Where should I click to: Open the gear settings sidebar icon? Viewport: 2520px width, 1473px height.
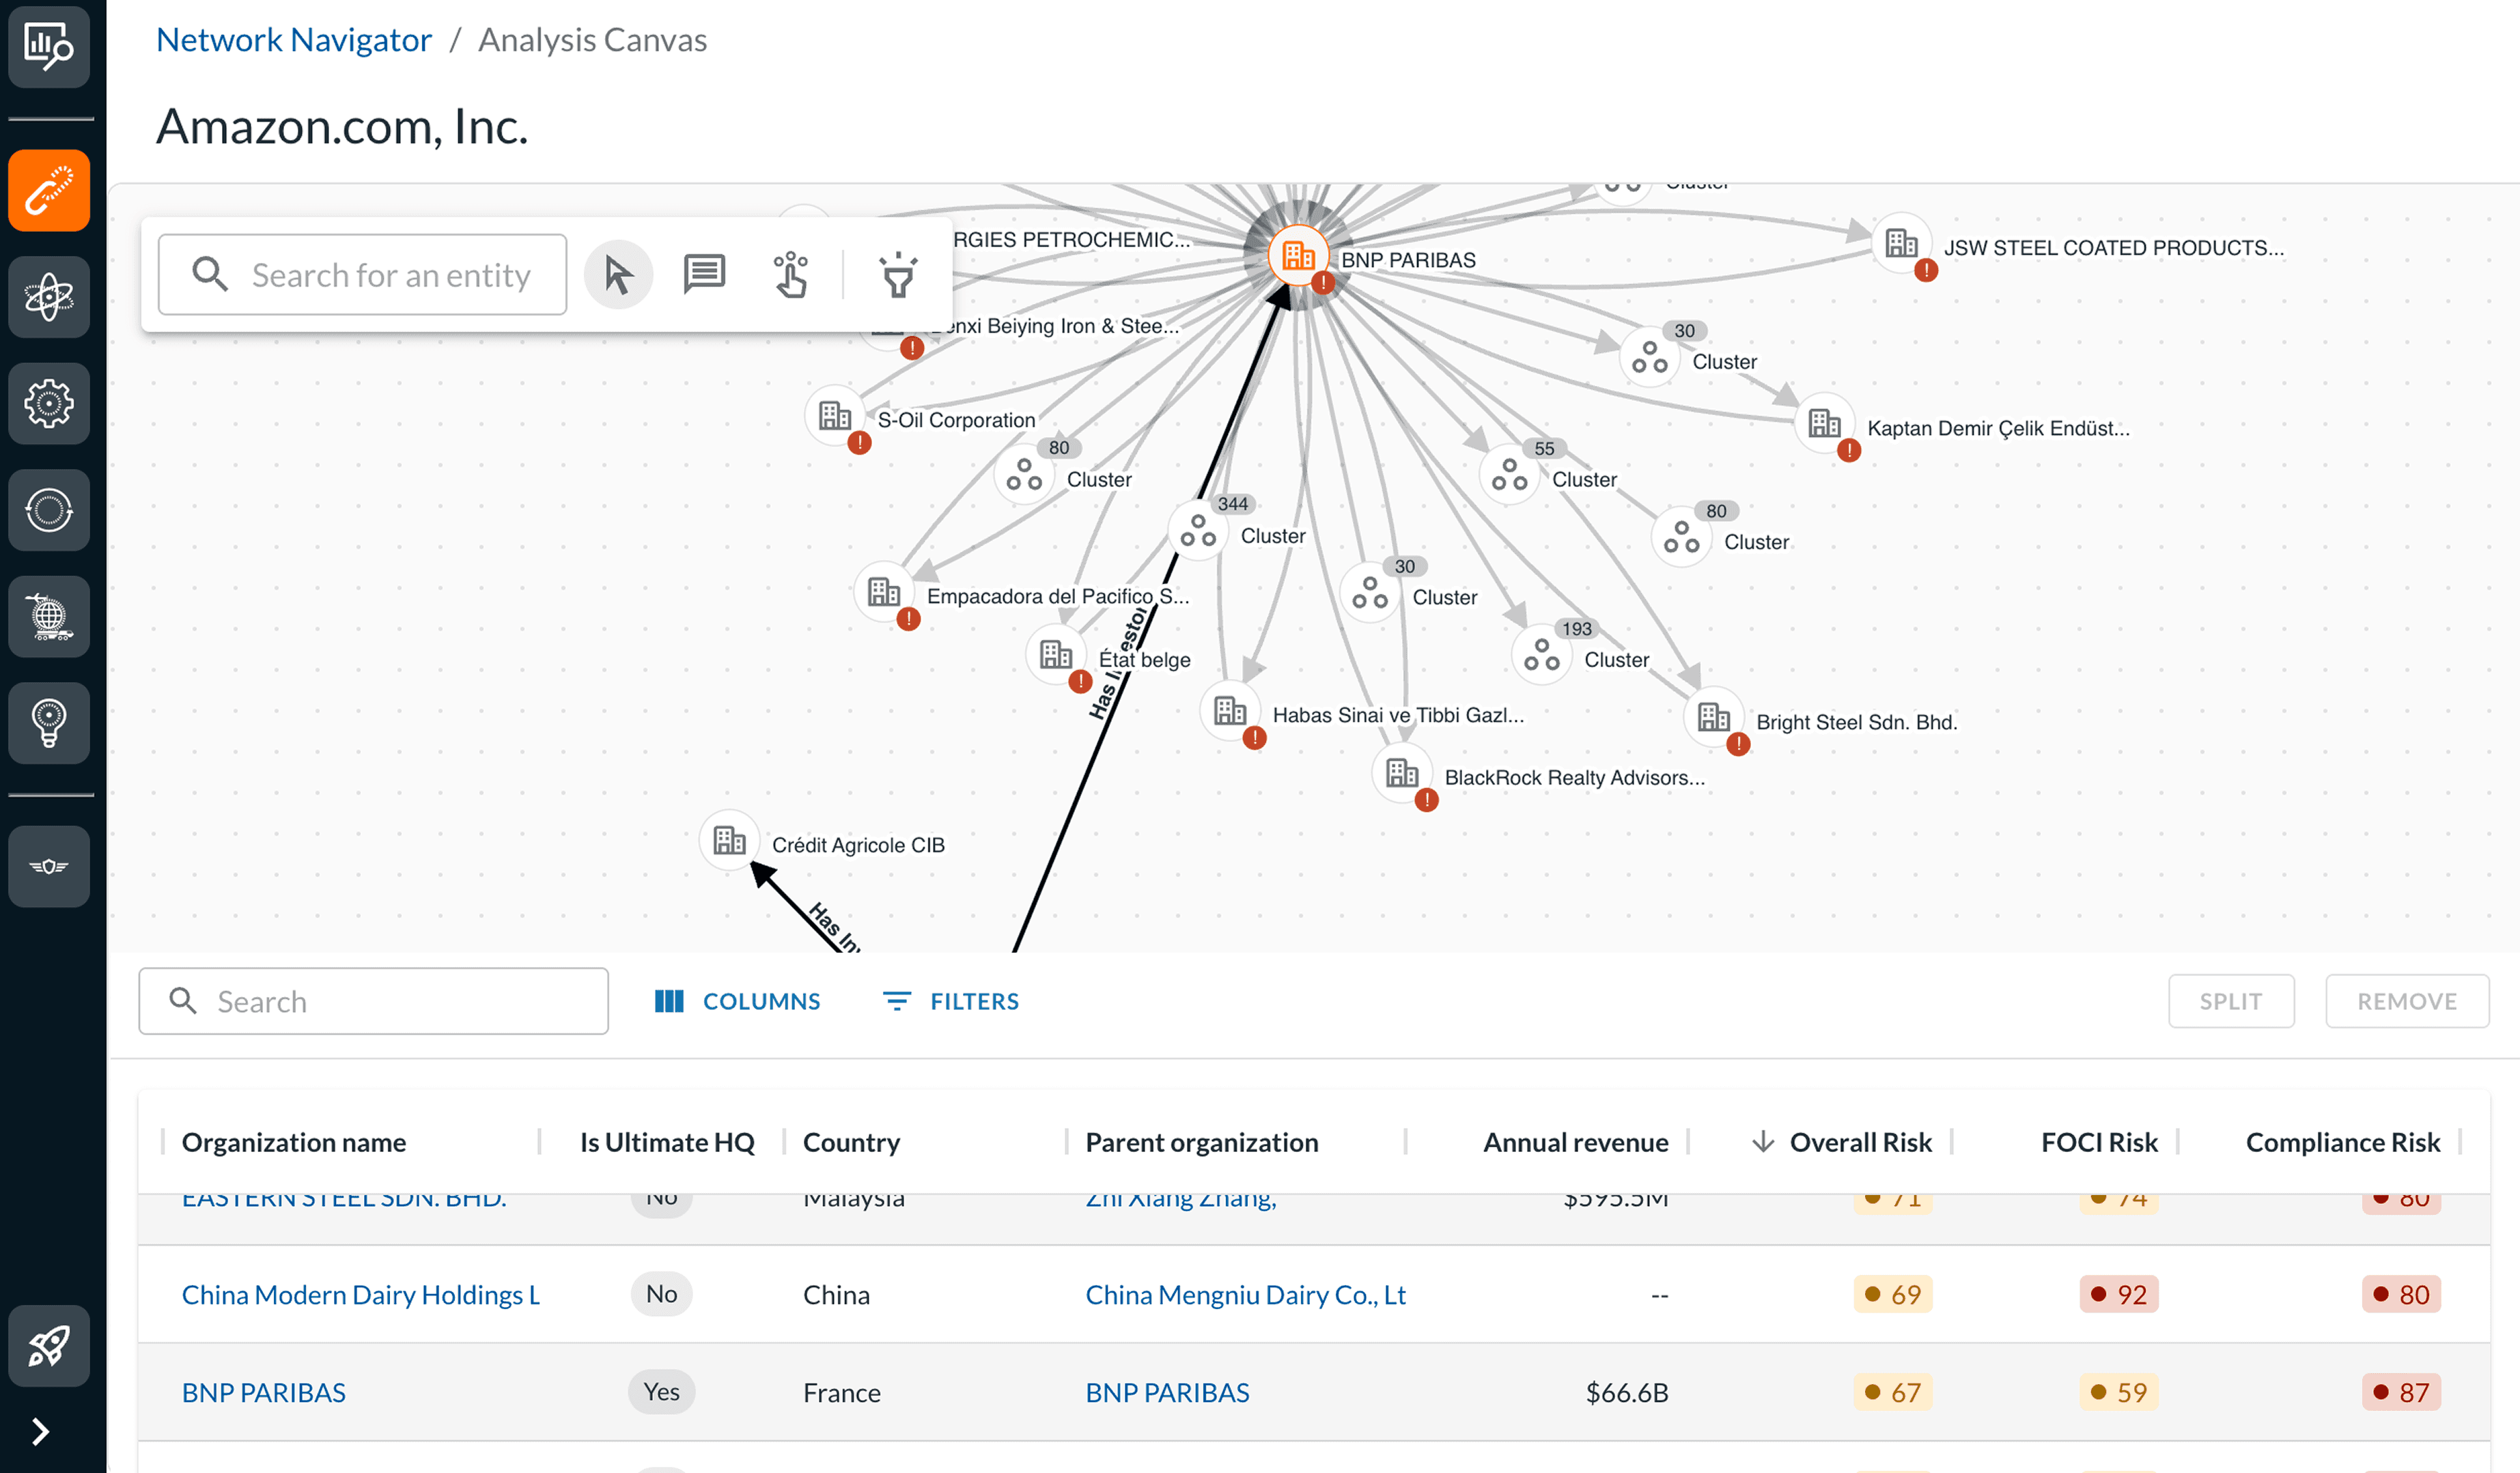click(x=49, y=404)
